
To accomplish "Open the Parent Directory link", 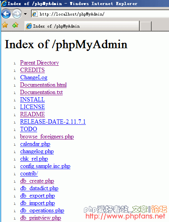I will 39,63.
